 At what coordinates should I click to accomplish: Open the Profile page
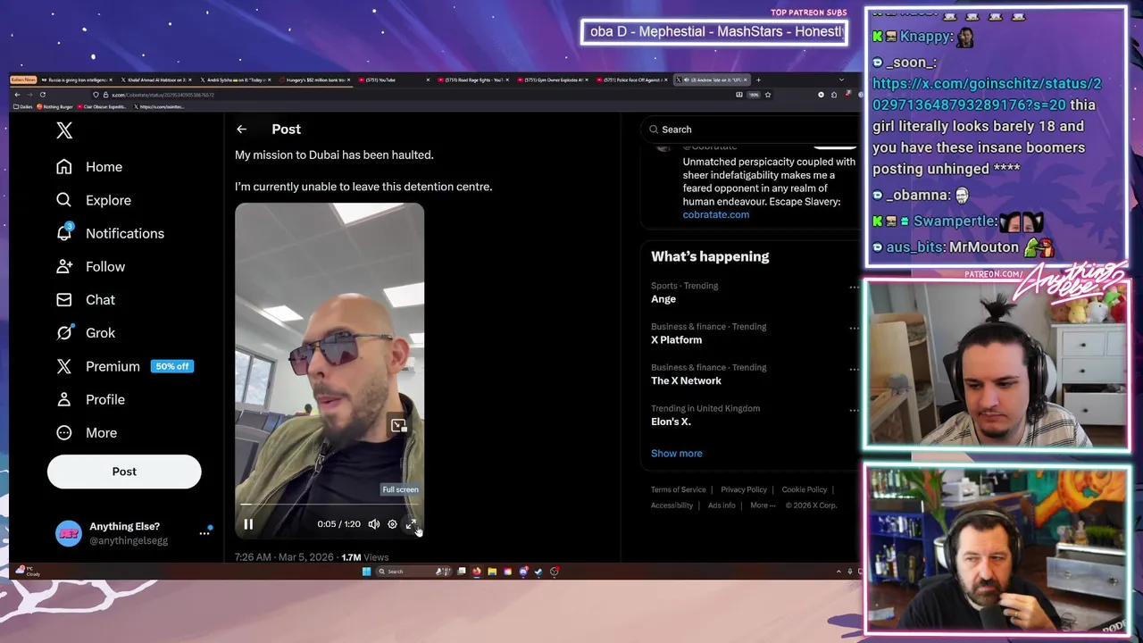[x=90, y=399]
